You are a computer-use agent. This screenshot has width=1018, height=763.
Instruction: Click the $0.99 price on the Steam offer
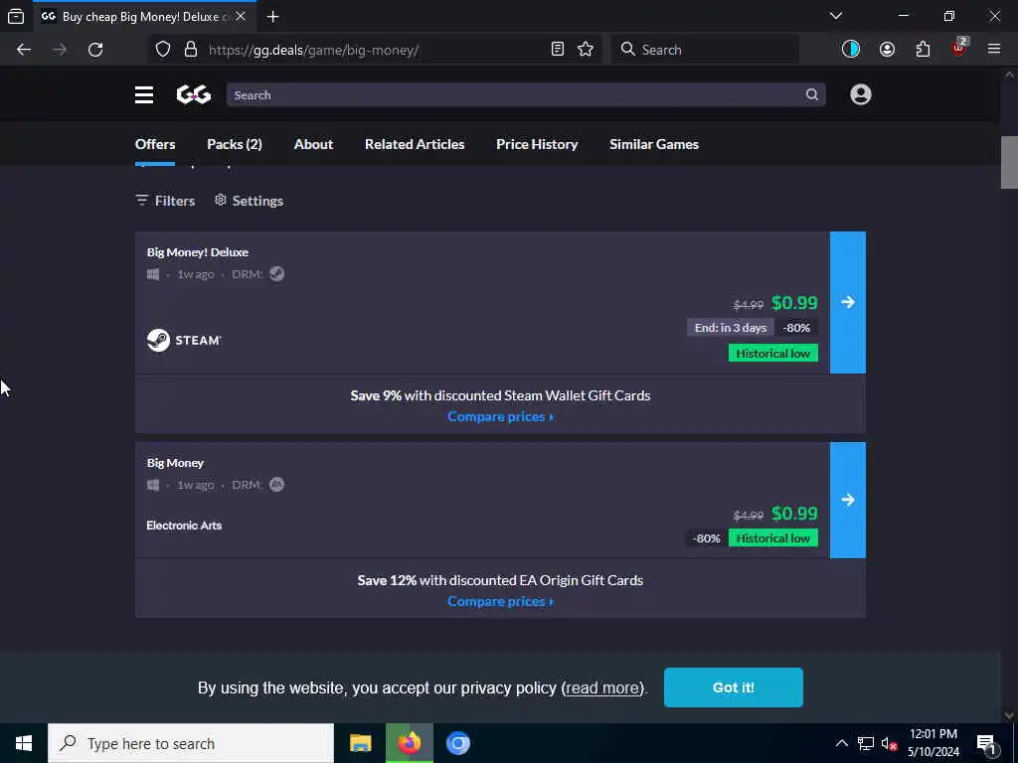tap(794, 303)
